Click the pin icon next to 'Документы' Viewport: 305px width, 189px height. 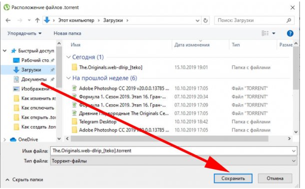pyautogui.click(x=52, y=79)
